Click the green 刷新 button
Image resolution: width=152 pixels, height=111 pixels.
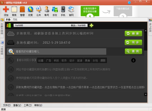pyautogui.click(x=134, y=34)
